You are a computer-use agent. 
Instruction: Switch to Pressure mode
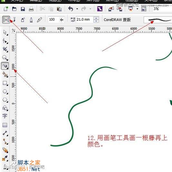(40, 20)
